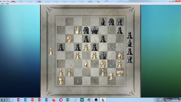Select the white pawn on e4

tap(95, 56)
